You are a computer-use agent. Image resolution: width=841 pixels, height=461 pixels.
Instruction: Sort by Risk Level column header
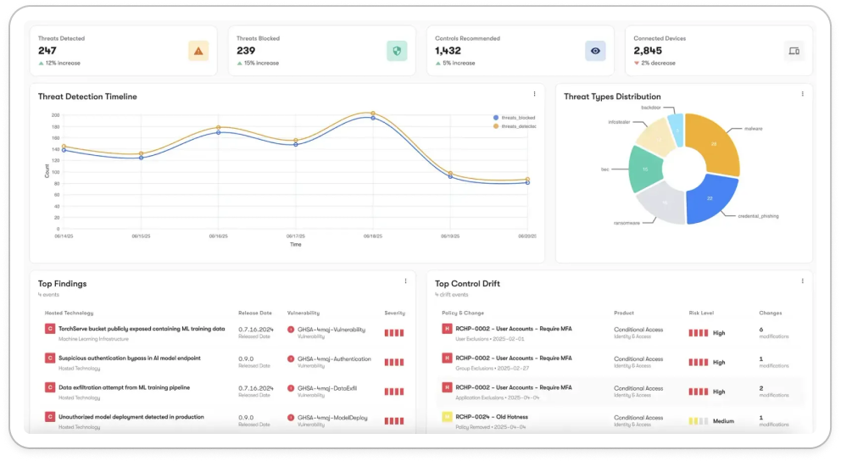pyautogui.click(x=701, y=313)
